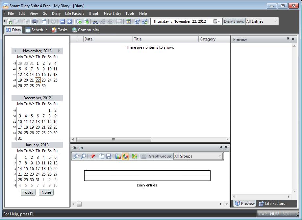Screen dimensions: 302x220
Task: Switch to the Life Factors bottom tab
Action: [x=272, y=204]
